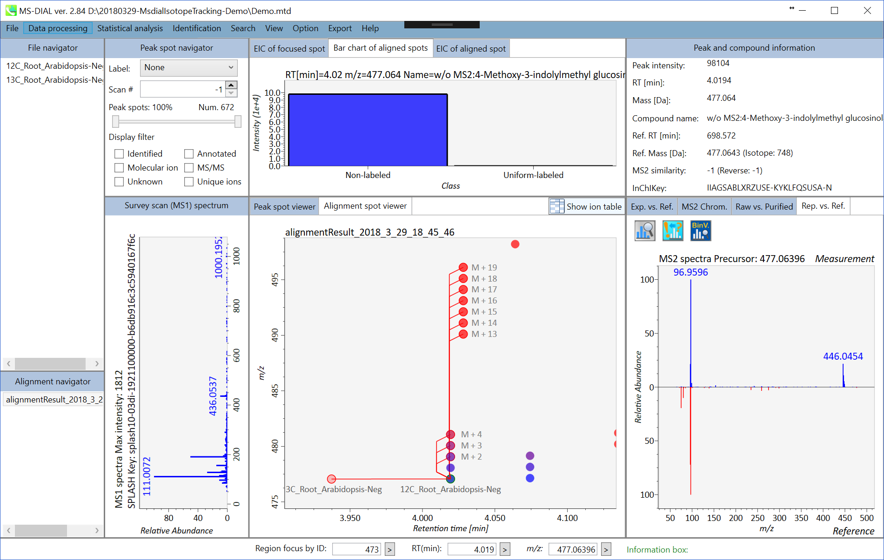
Task: Switch to EIC of aligned spot tab
Action: pyautogui.click(x=471, y=48)
